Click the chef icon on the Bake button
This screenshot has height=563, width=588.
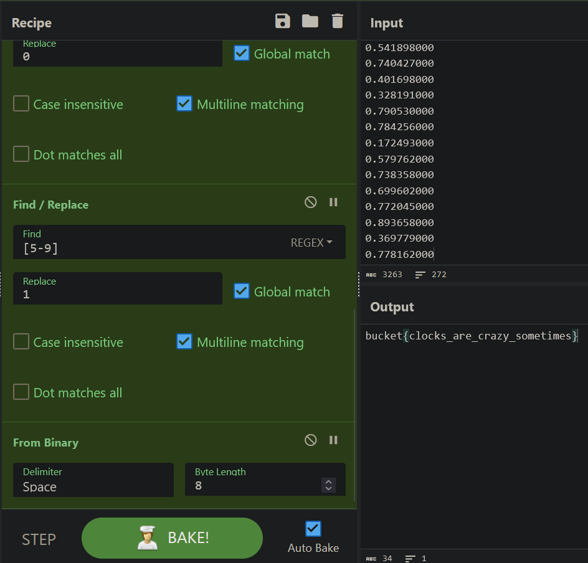pos(147,537)
